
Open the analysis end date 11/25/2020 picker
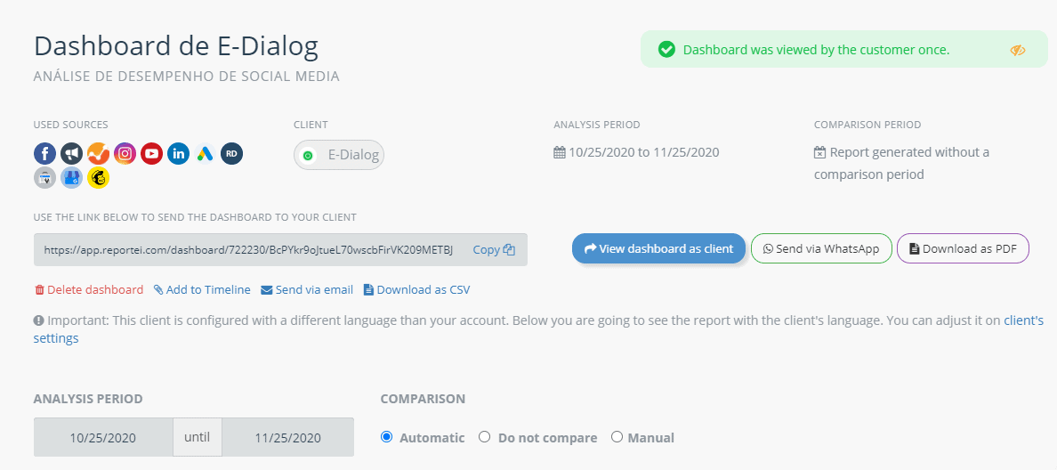coord(287,438)
